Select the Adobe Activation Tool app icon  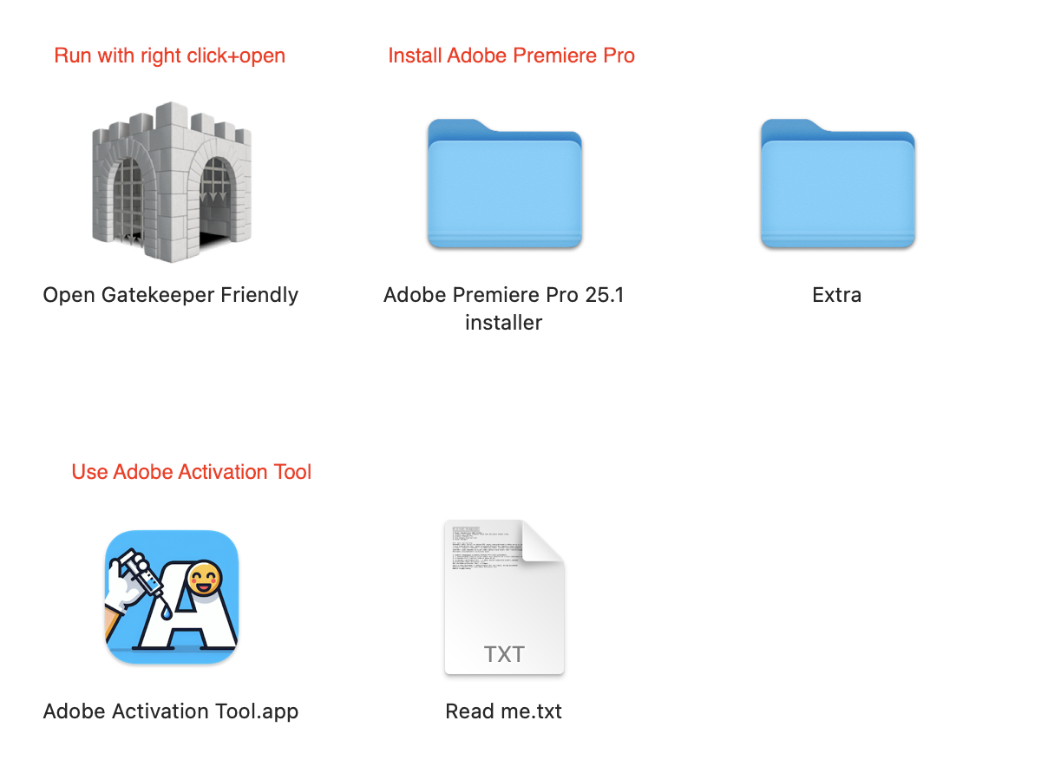tap(172, 597)
